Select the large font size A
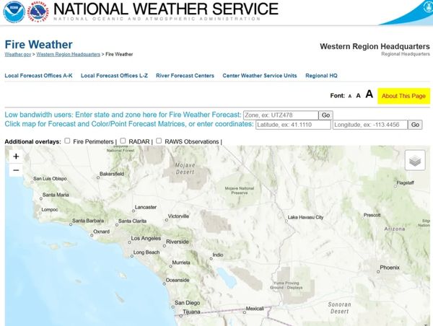 click(x=369, y=94)
